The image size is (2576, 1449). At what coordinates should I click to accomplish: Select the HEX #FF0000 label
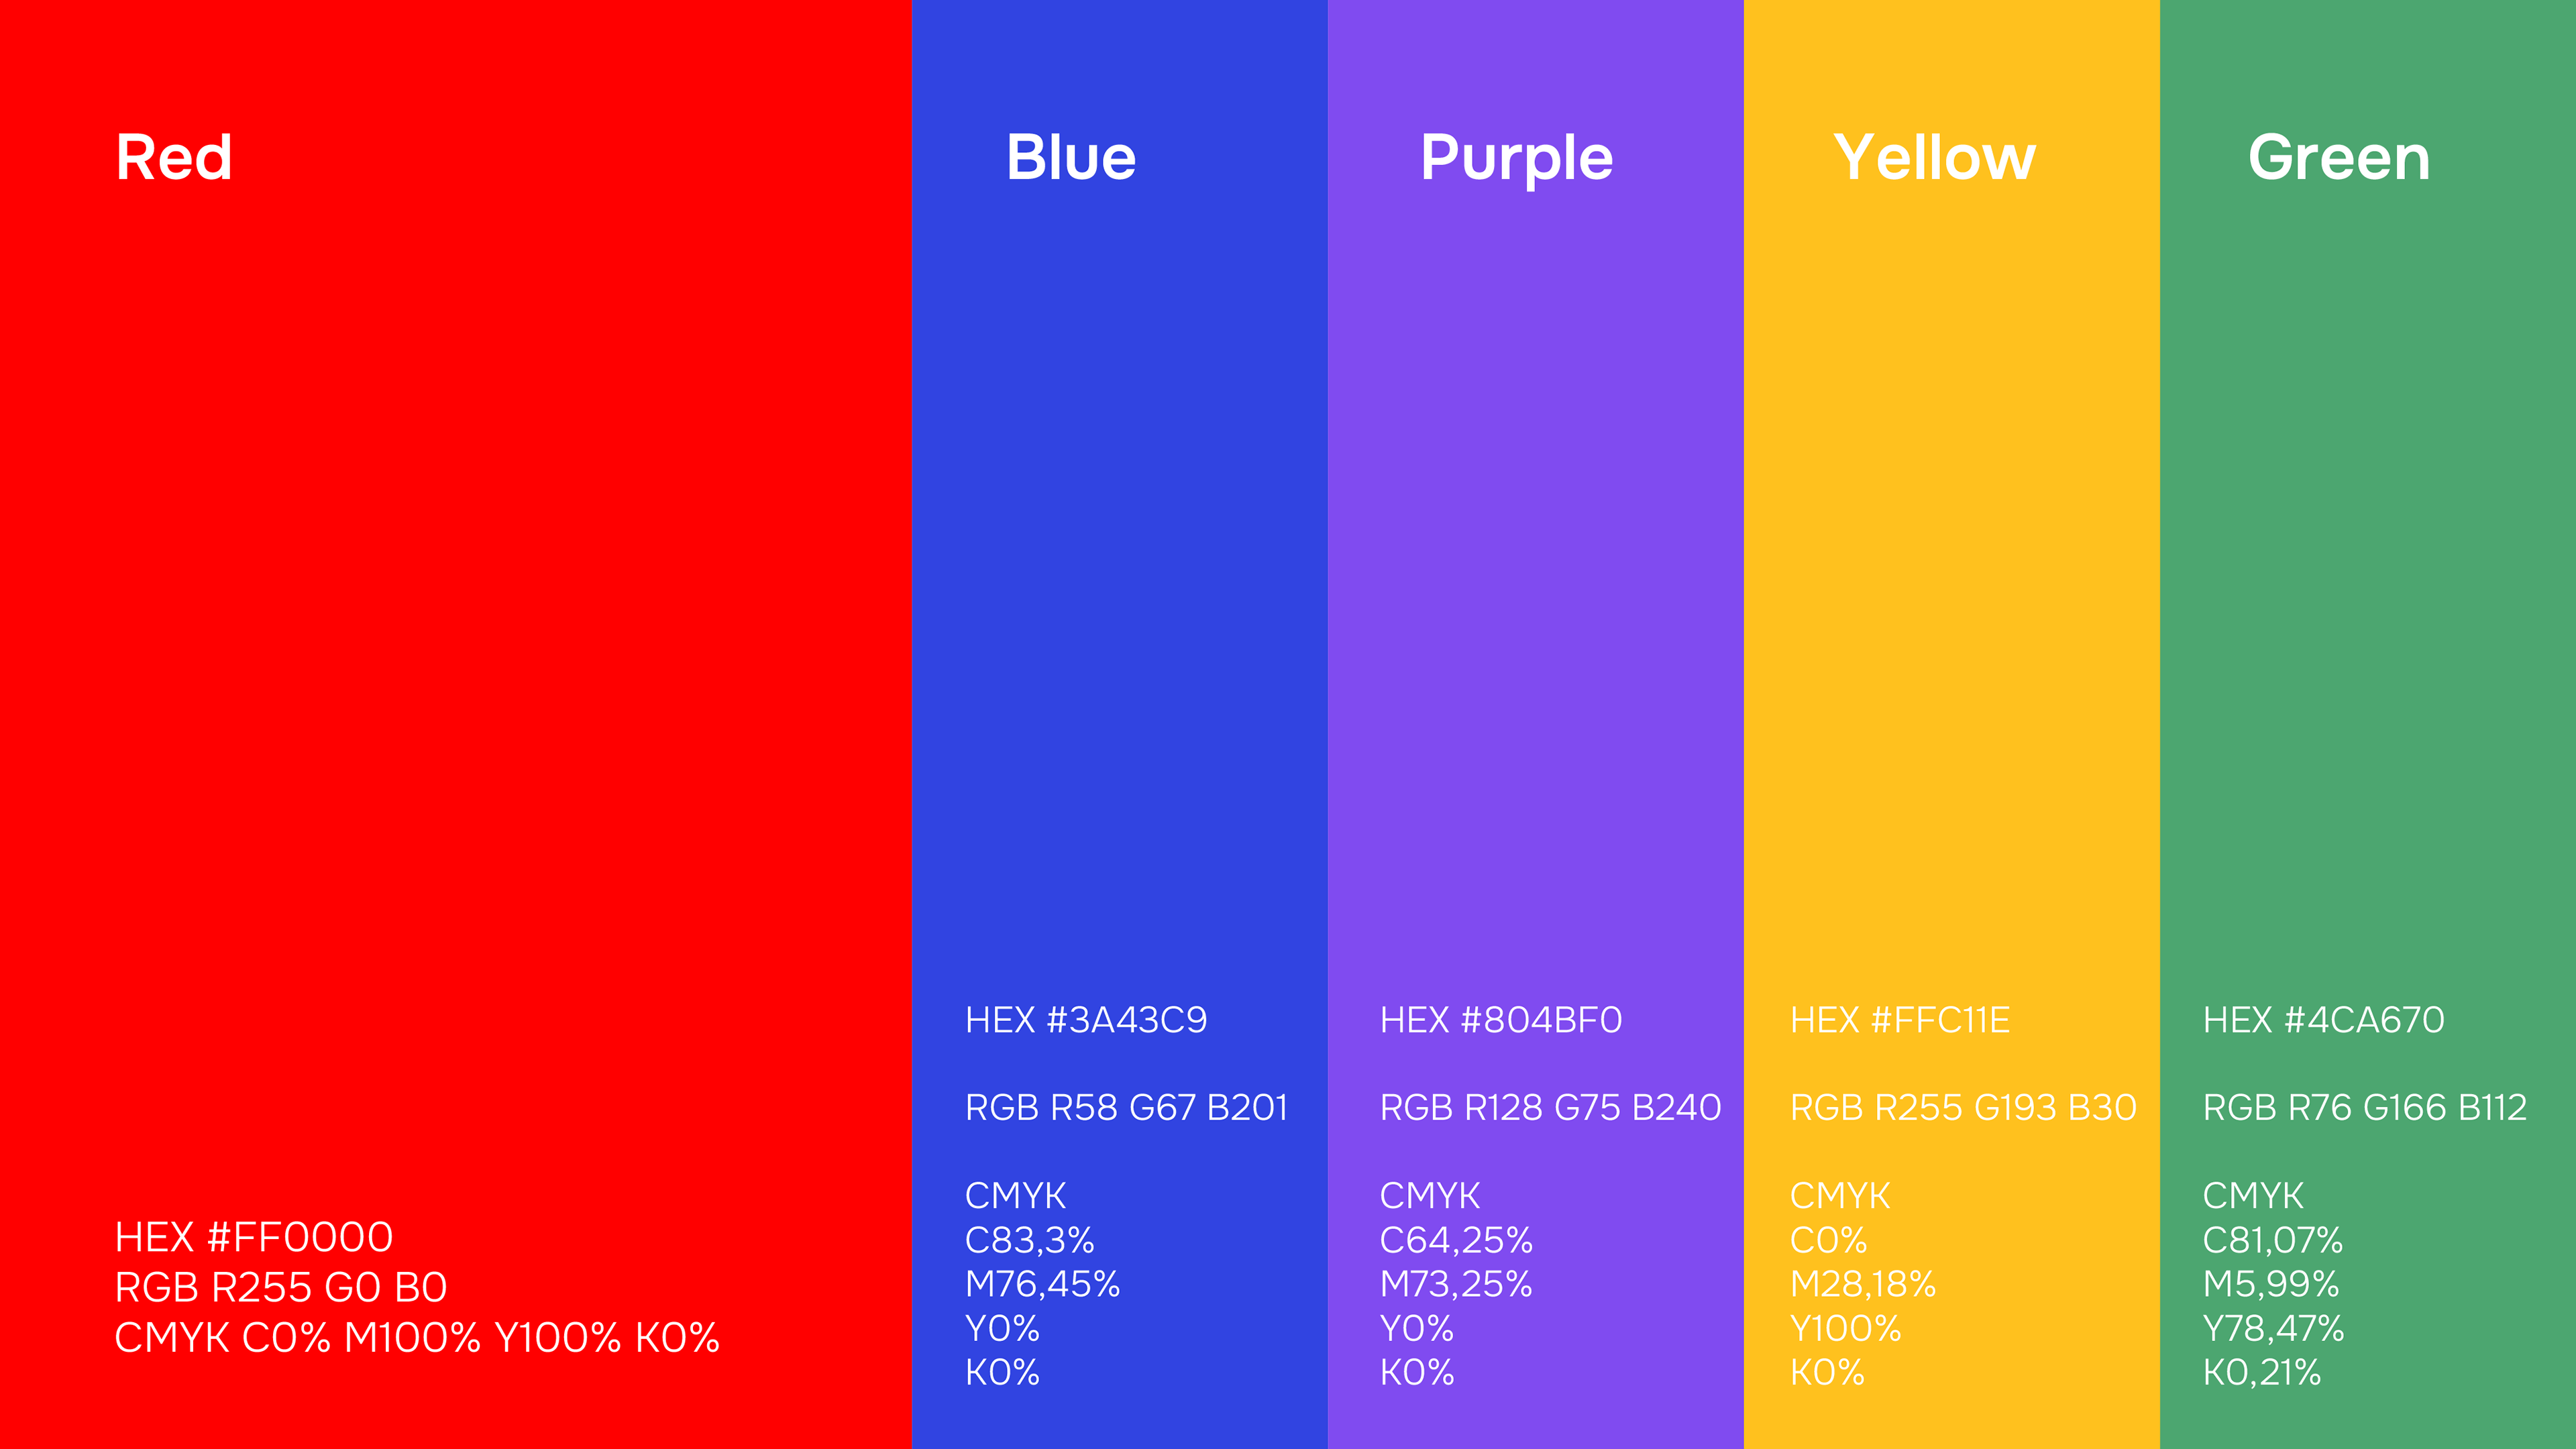[x=254, y=1238]
